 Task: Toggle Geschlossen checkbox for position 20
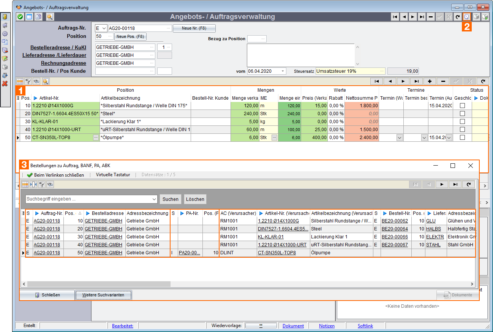[x=462, y=114]
